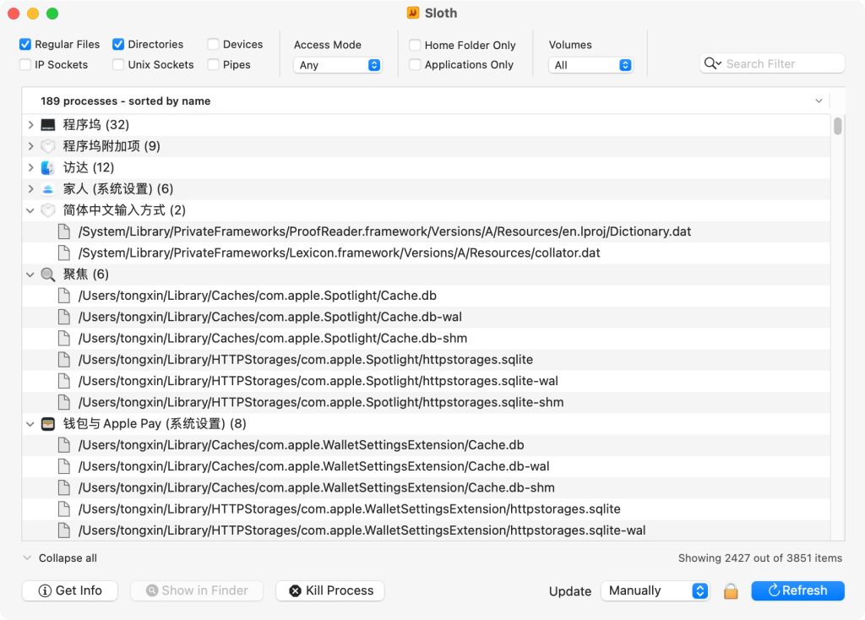865x620 pixels.
Task: Click the file icon beside Dictionary.dat
Action: [x=64, y=231]
